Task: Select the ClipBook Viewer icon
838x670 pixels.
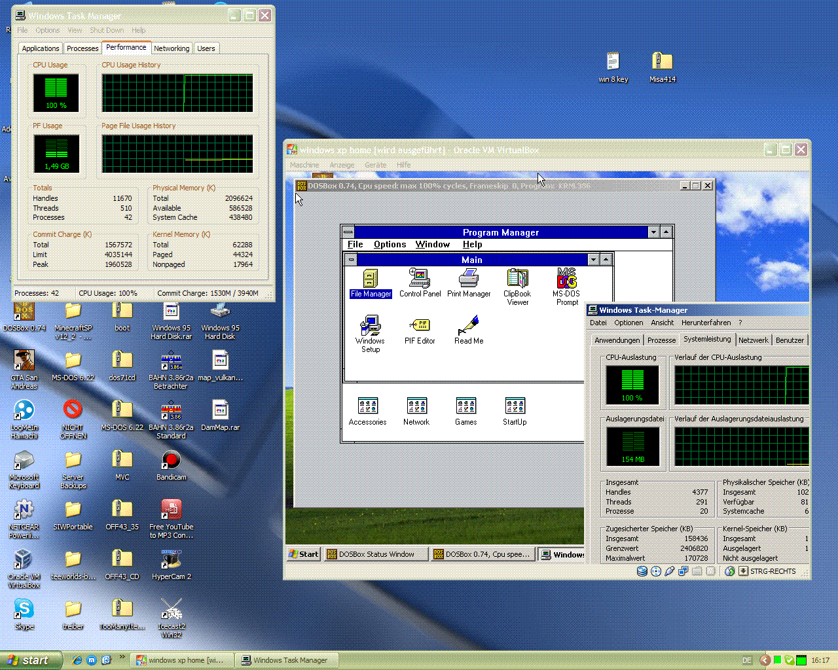Action: tap(517, 287)
